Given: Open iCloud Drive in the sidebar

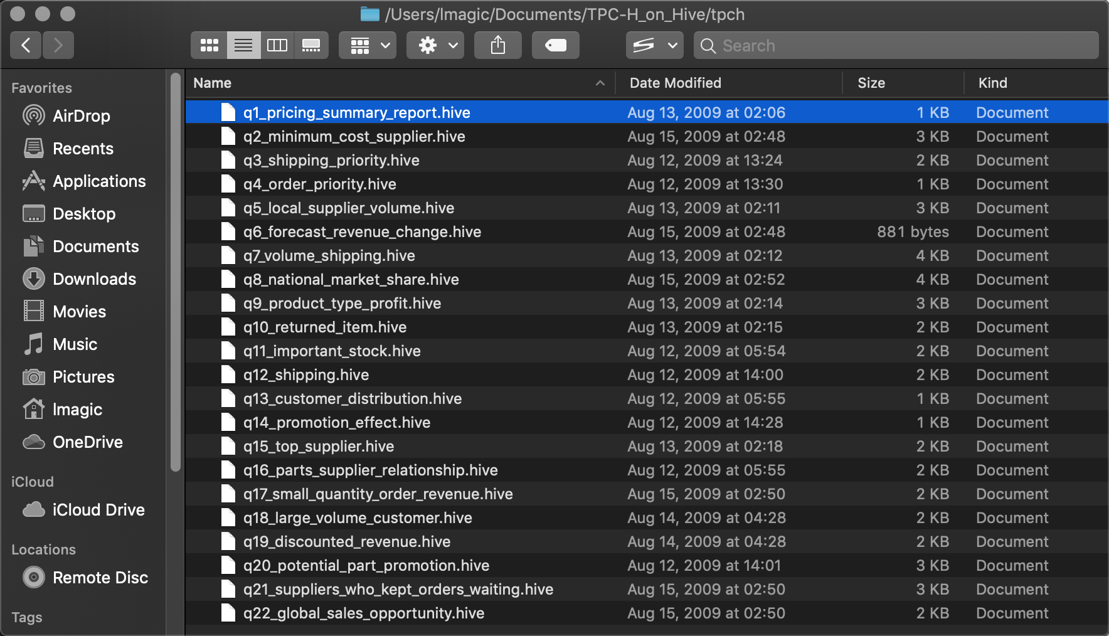Looking at the screenshot, I should pyautogui.click(x=82, y=510).
